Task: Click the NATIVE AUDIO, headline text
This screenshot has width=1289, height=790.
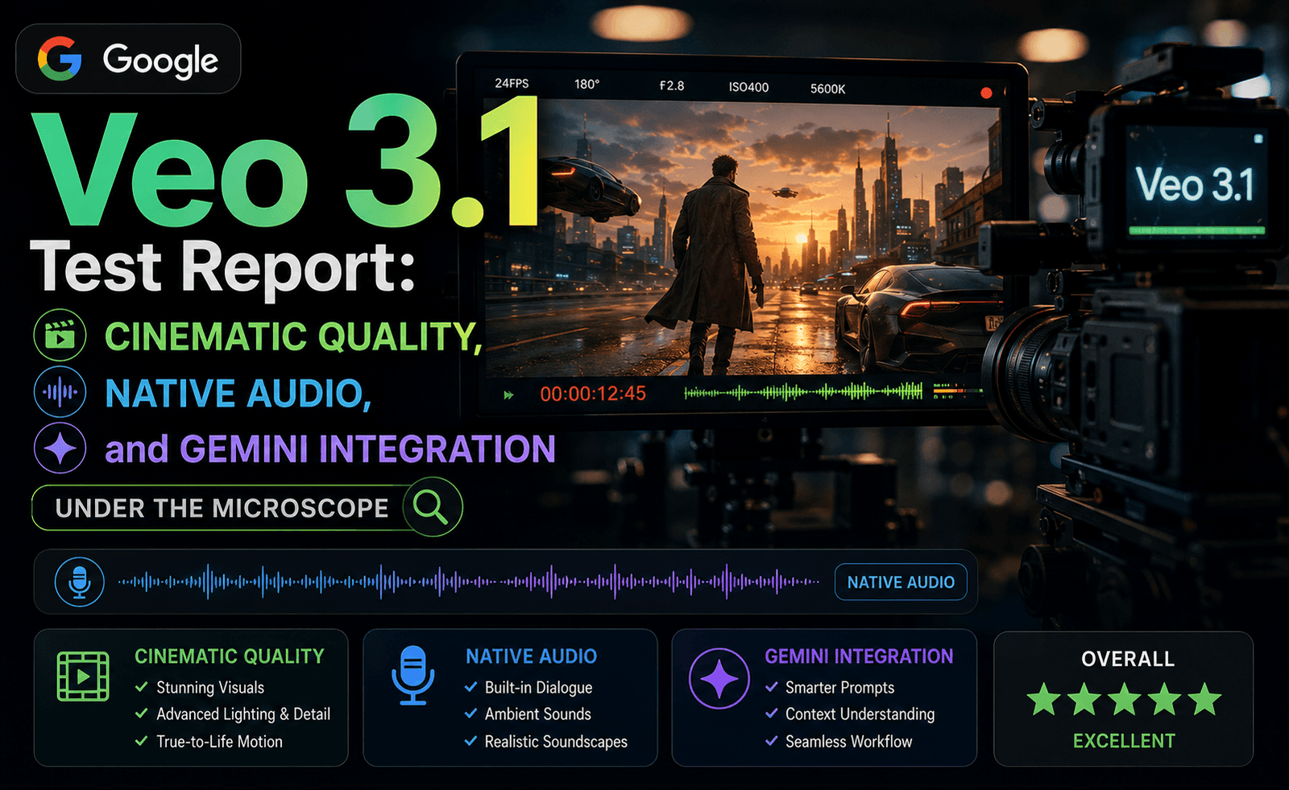Action: point(238,394)
